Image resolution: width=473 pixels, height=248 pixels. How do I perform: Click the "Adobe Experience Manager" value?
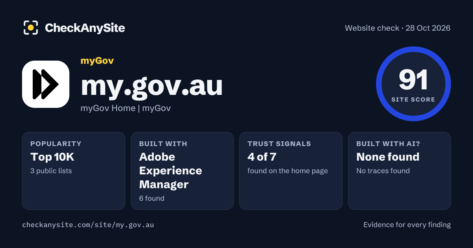(x=171, y=171)
